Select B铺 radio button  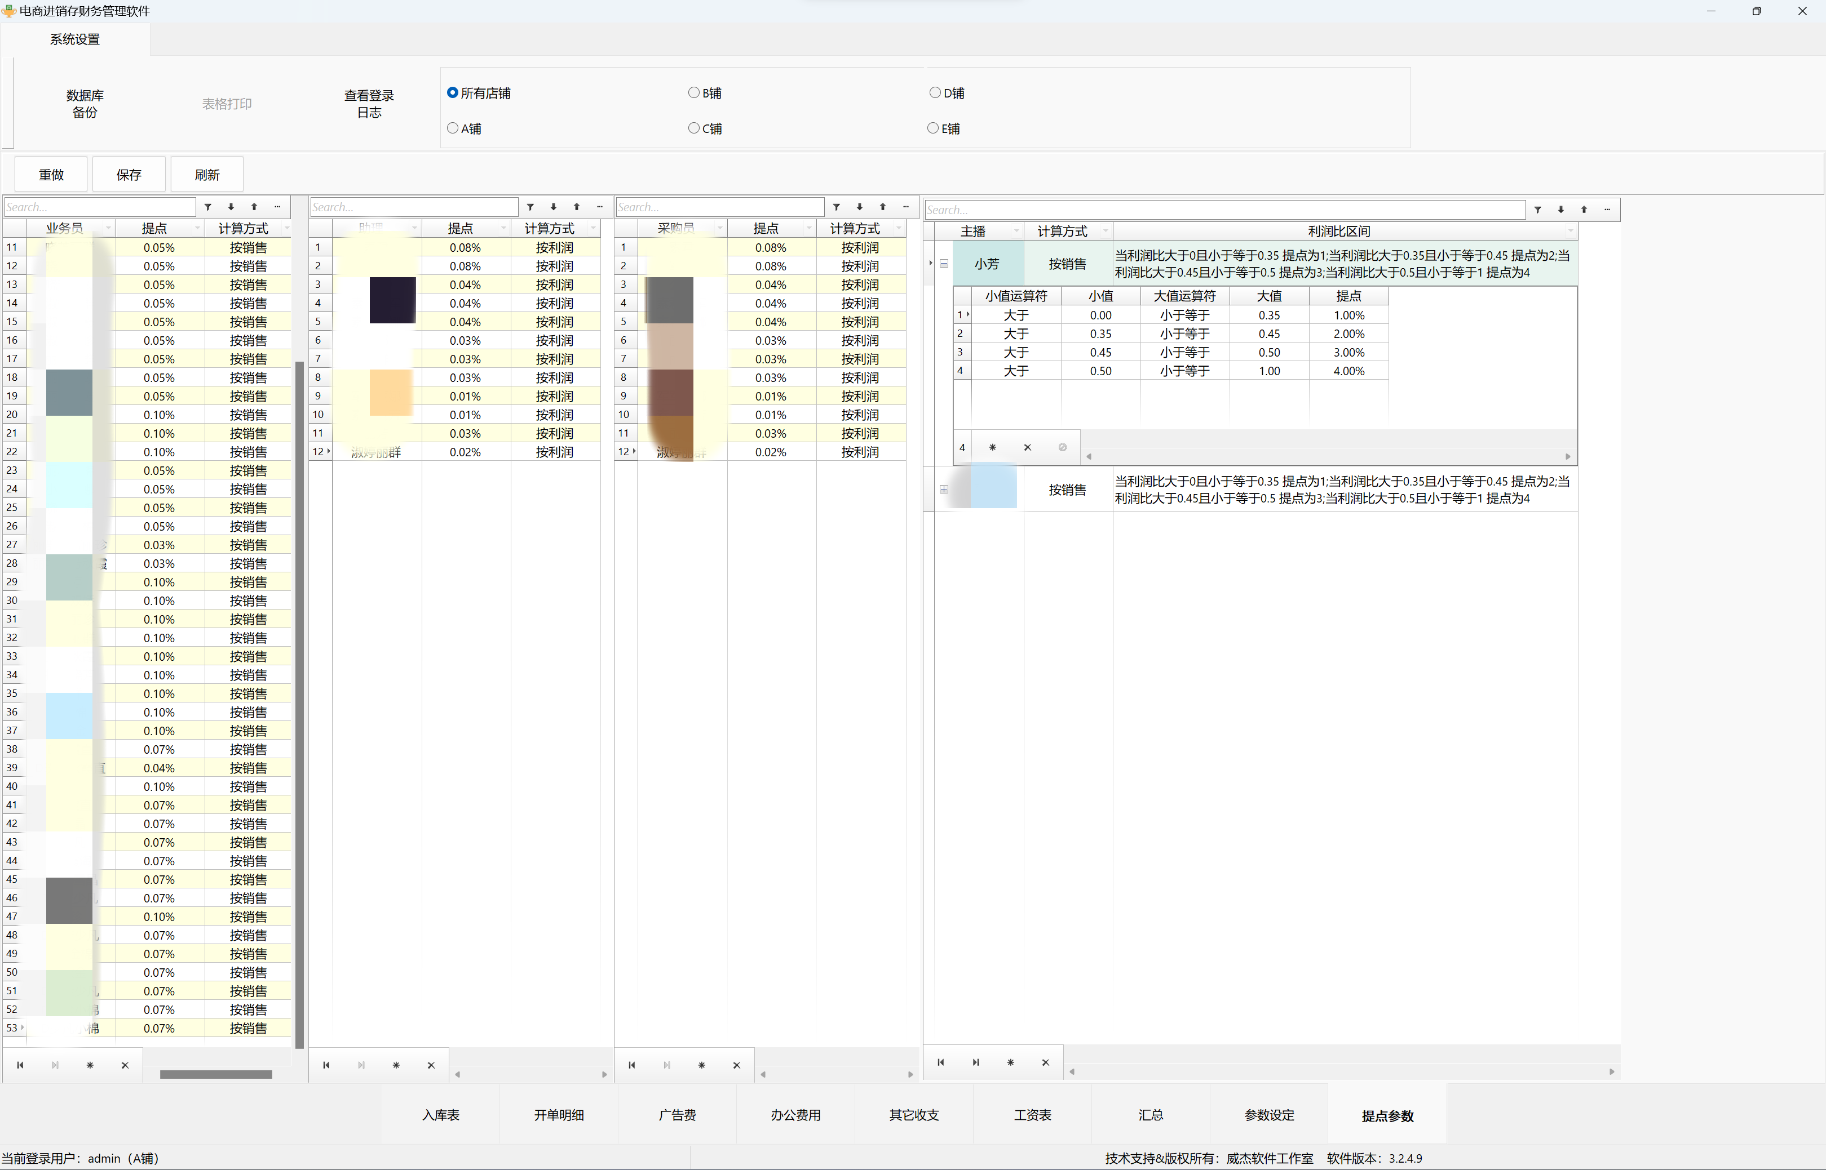pos(705,93)
